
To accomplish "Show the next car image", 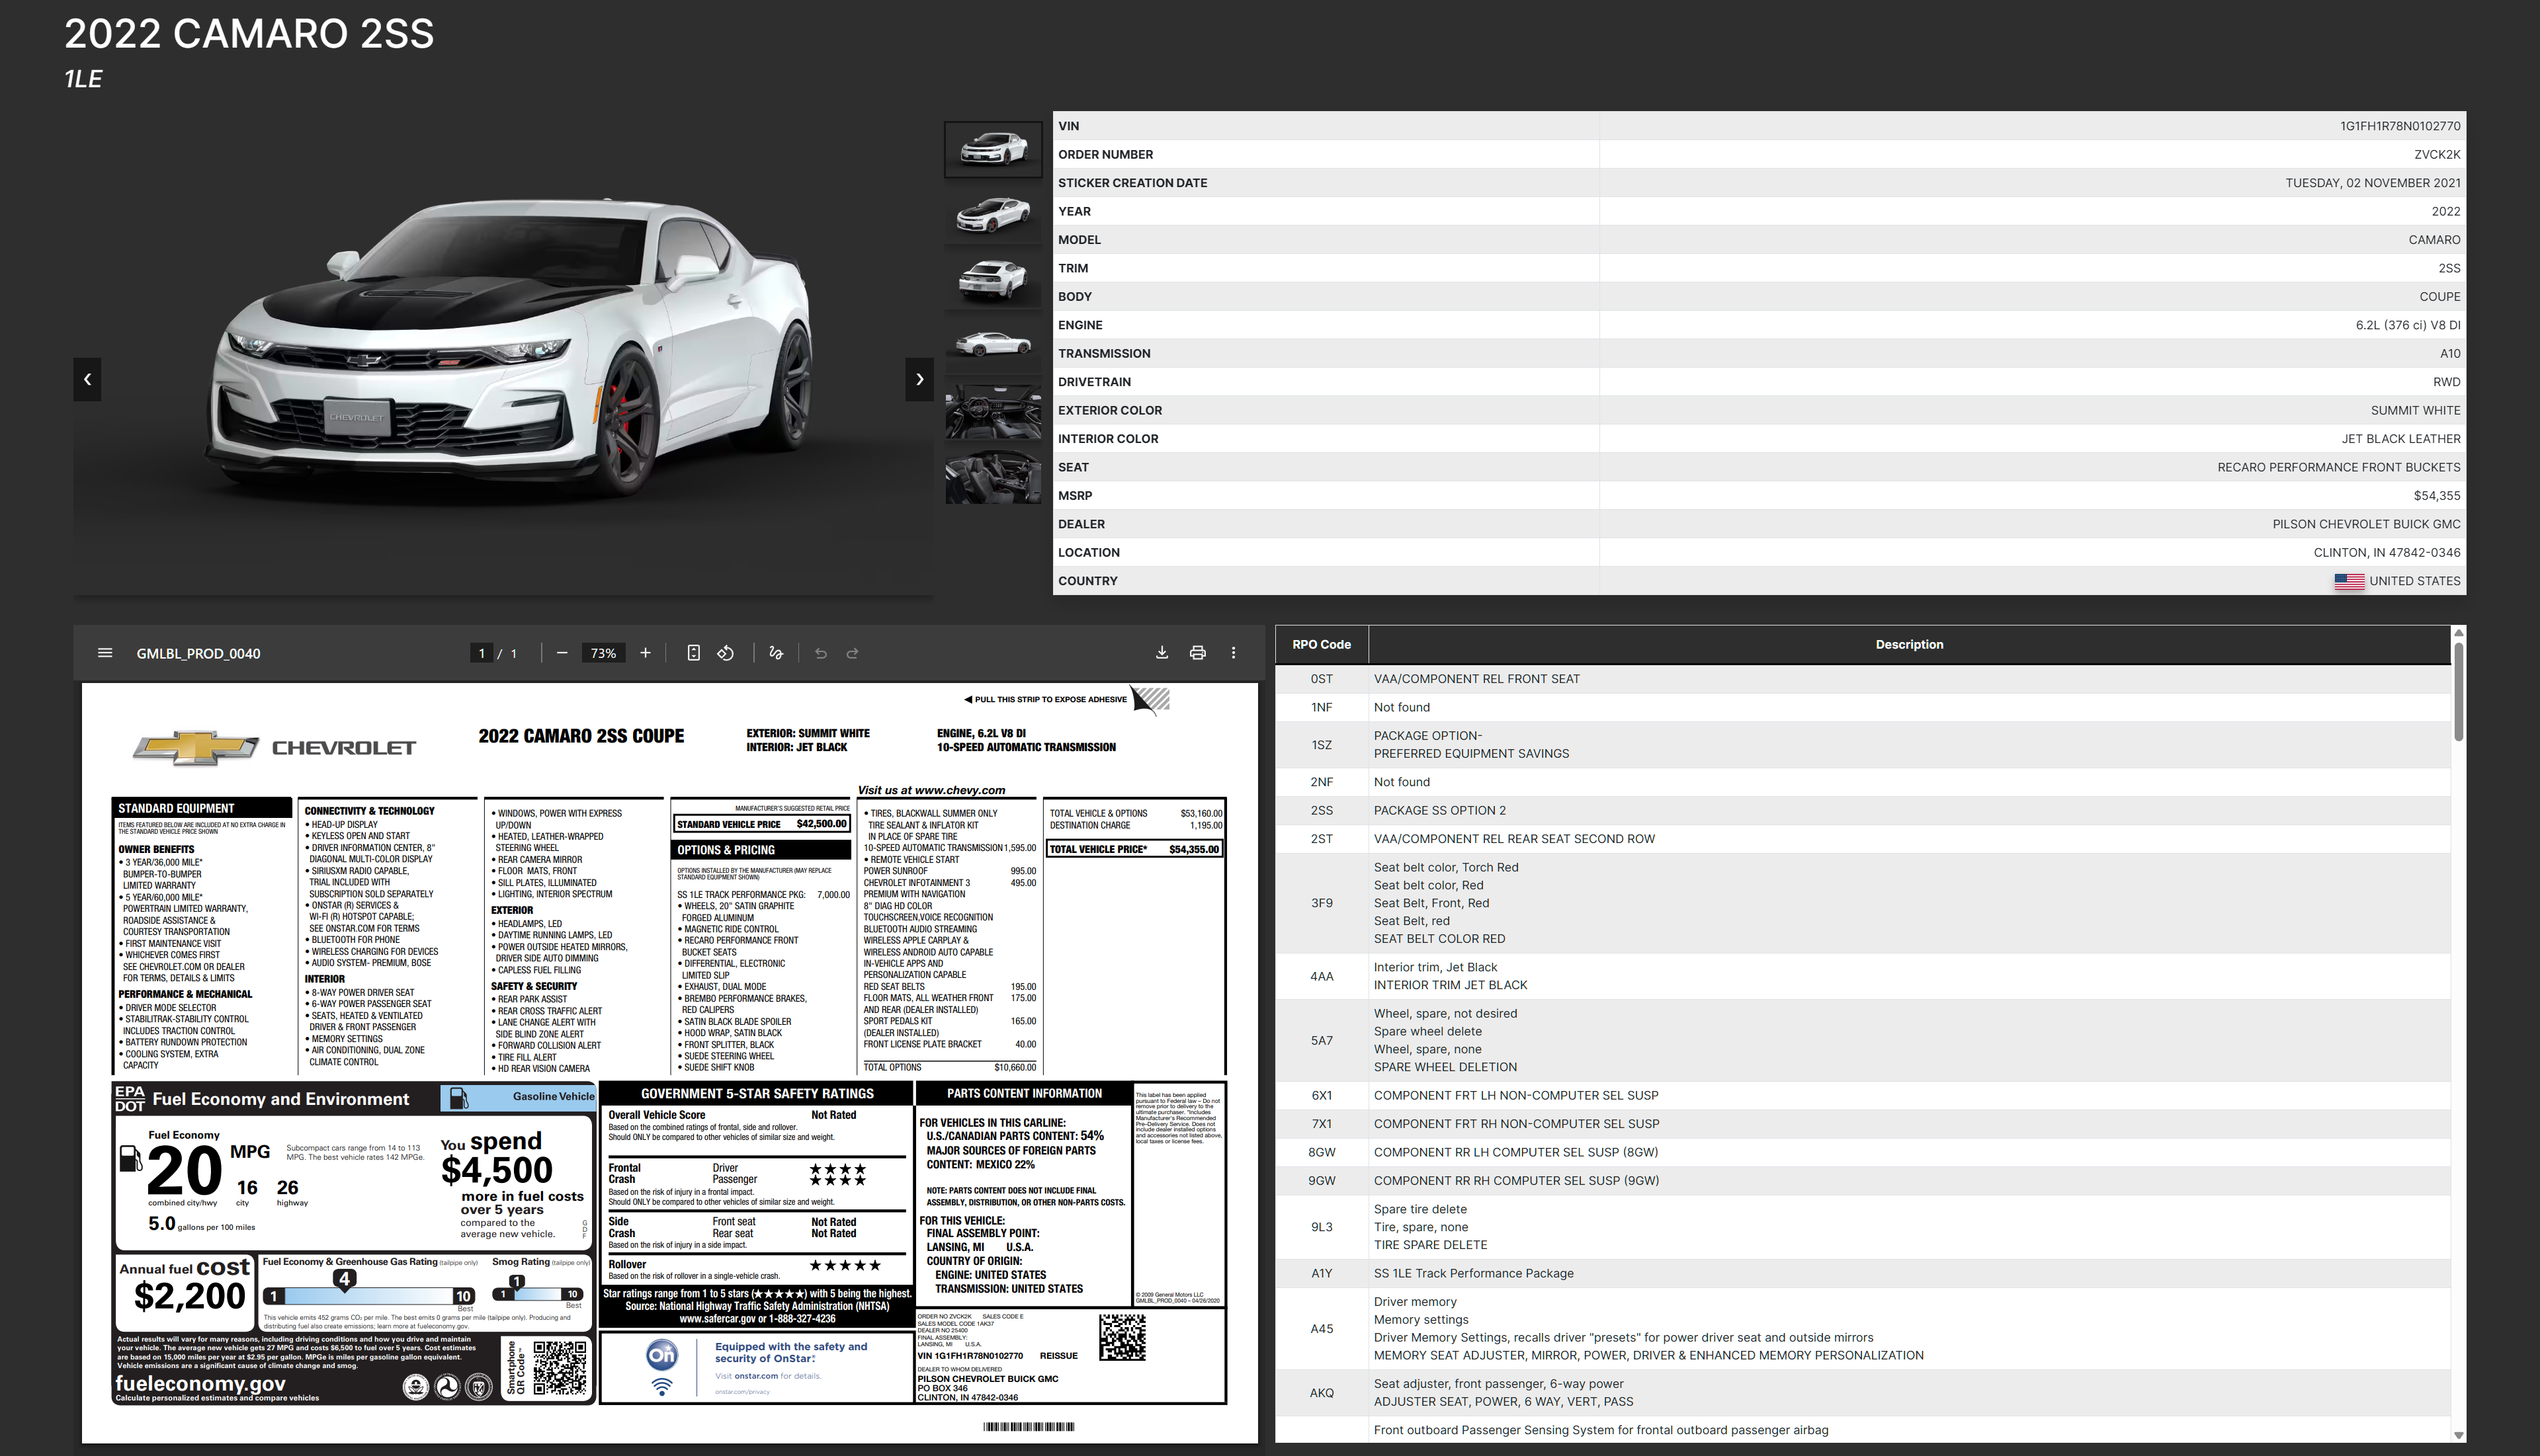I will (919, 379).
